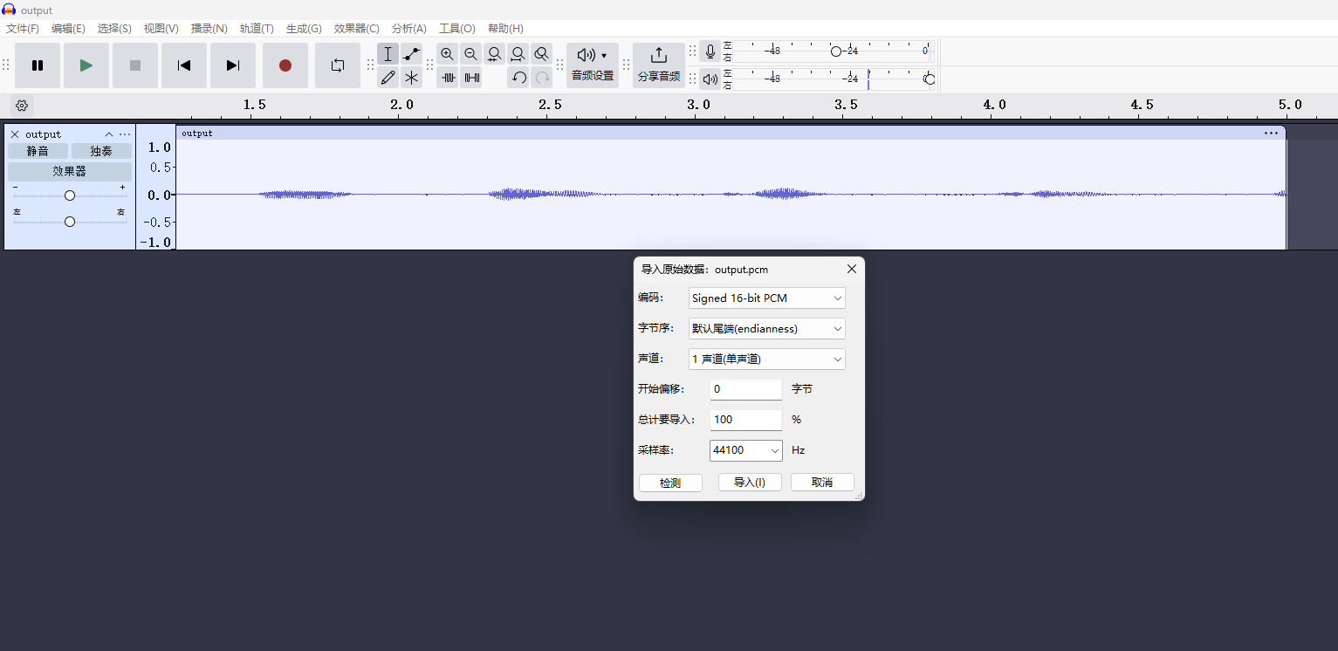Open the 效果器(C) menu
This screenshot has height=651, width=1338.
click(356, 28)
